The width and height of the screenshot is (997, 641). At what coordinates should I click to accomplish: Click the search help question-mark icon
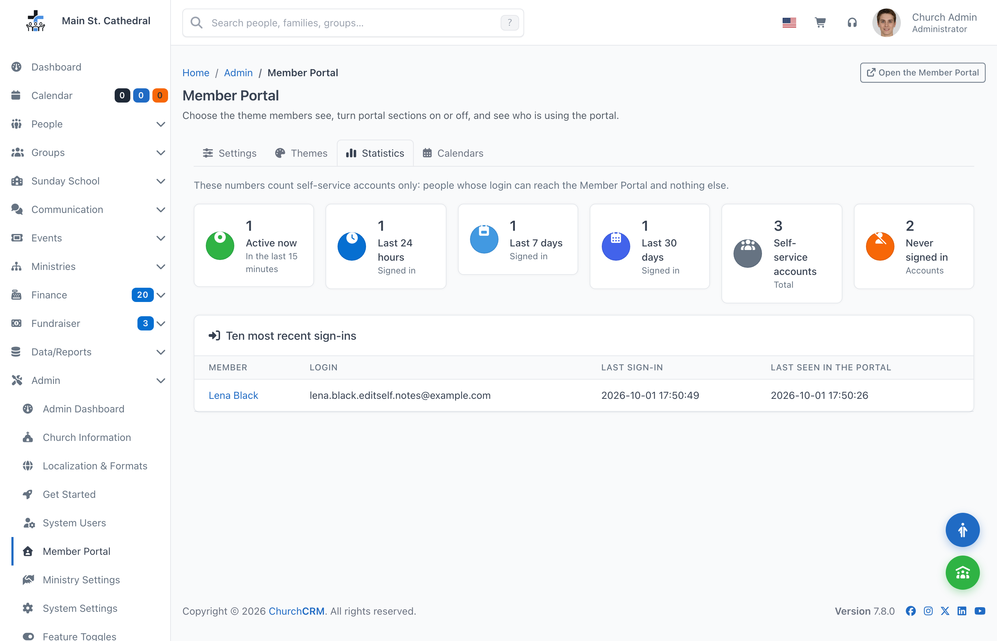[509, 22]
